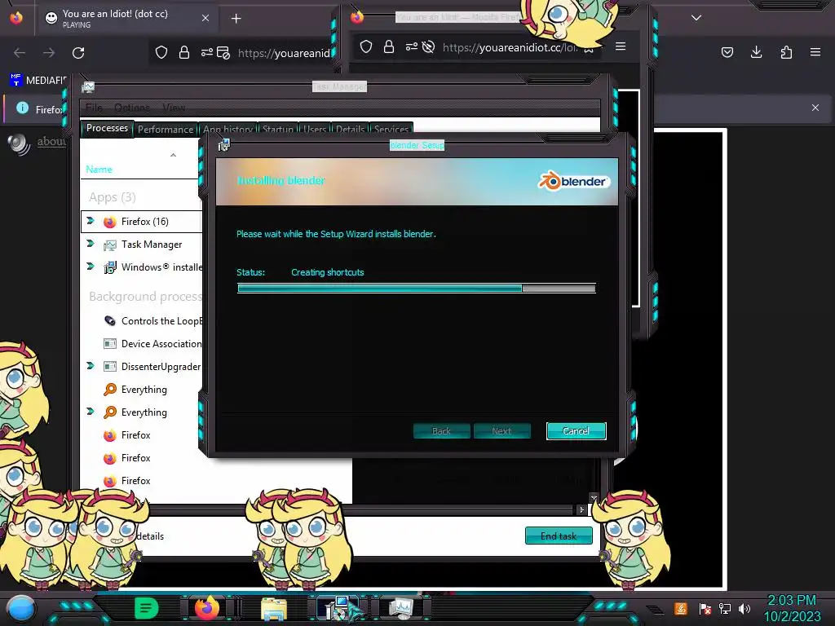Click shield icon in popup Firefox window
This screenshot has height=626, width=835.
366,46
